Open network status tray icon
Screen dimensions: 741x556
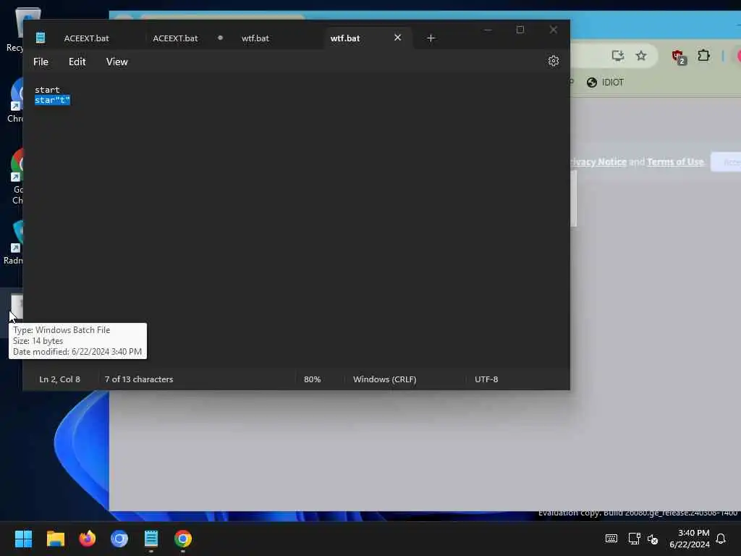point(634,539)
